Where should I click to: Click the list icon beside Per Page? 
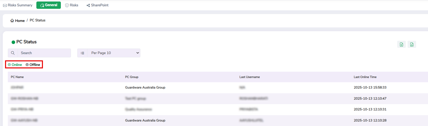(x=82, y=53)
